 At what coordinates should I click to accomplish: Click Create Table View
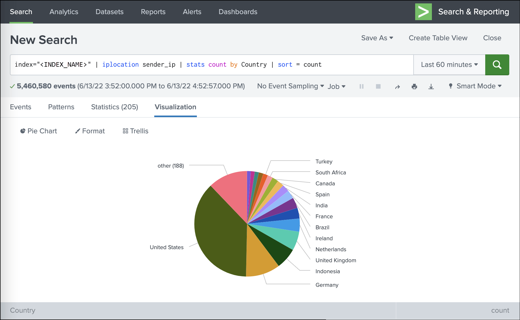(438, 38)
